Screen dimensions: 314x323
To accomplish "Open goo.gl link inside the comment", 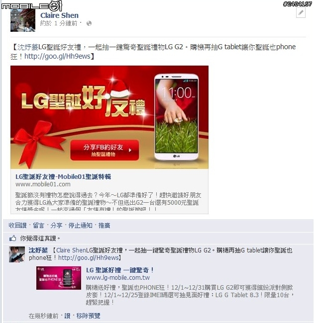I will (x=88, y=258).
